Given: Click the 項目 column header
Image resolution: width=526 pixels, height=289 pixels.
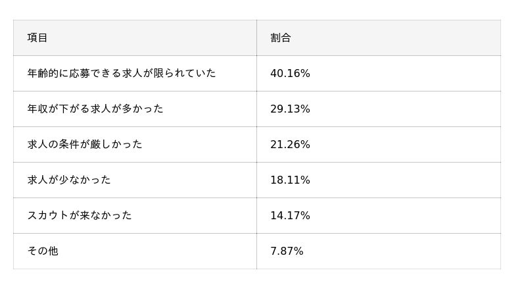Looking at the screenshot, I should point(37,38).
